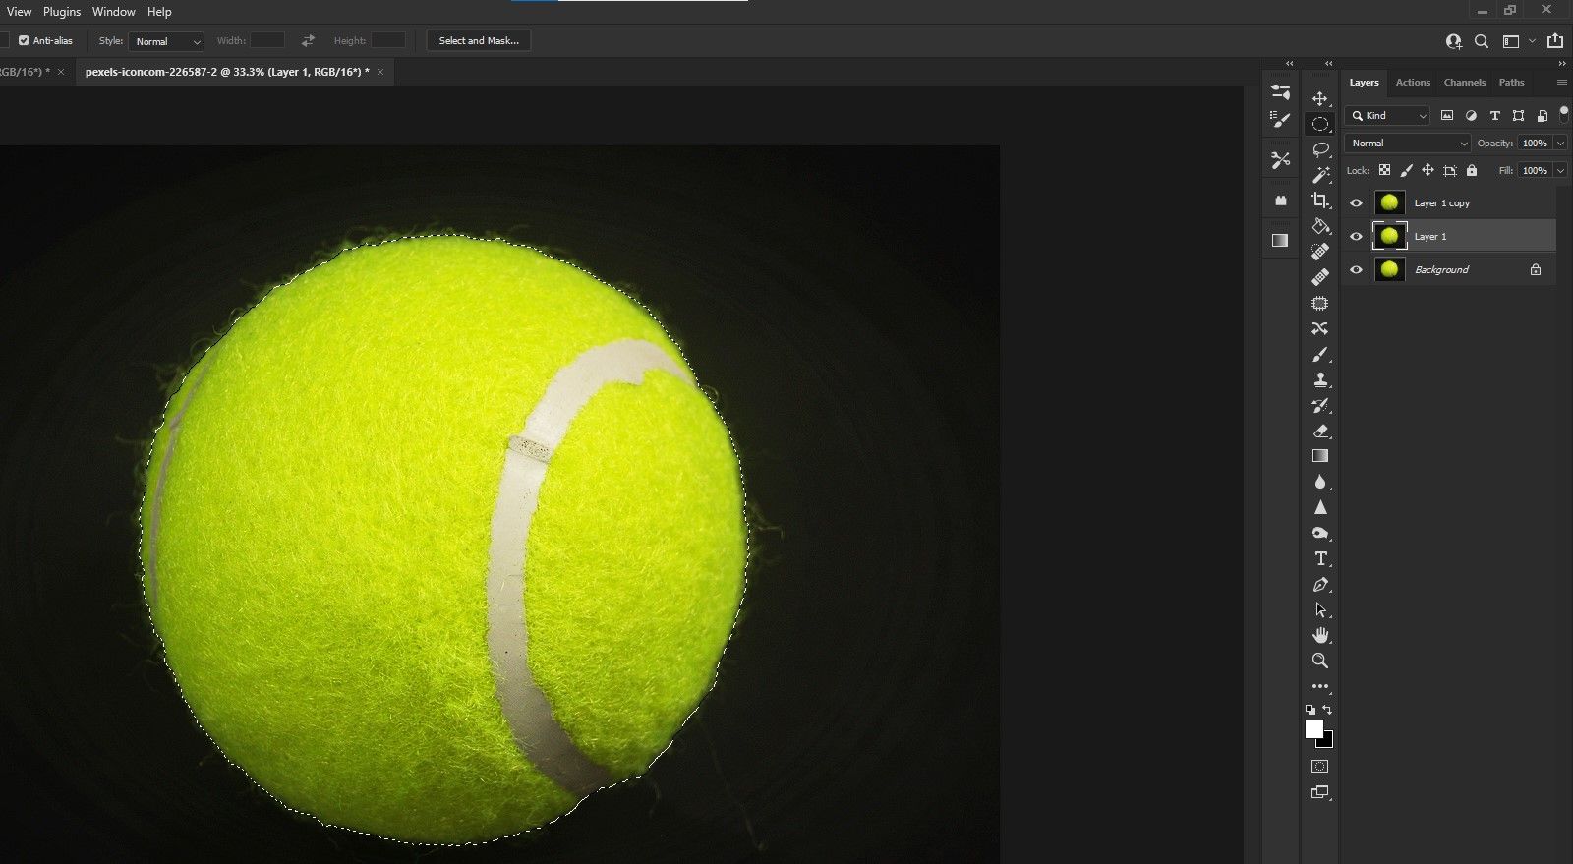Select the Brush tool
The image size is (1573, 864).
[1320, 354]
